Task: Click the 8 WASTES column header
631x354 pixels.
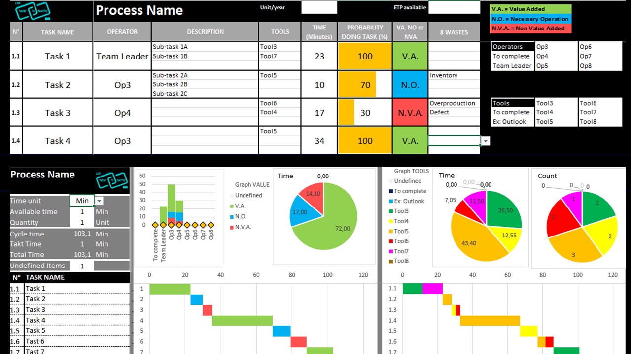Action: [454, 32]
